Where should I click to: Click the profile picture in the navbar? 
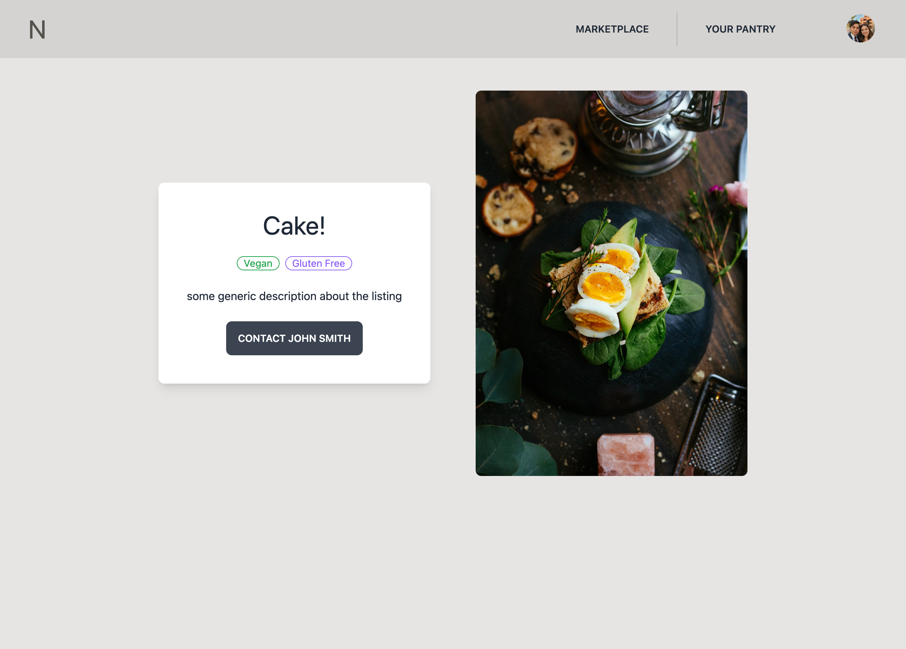coord(860,29)
